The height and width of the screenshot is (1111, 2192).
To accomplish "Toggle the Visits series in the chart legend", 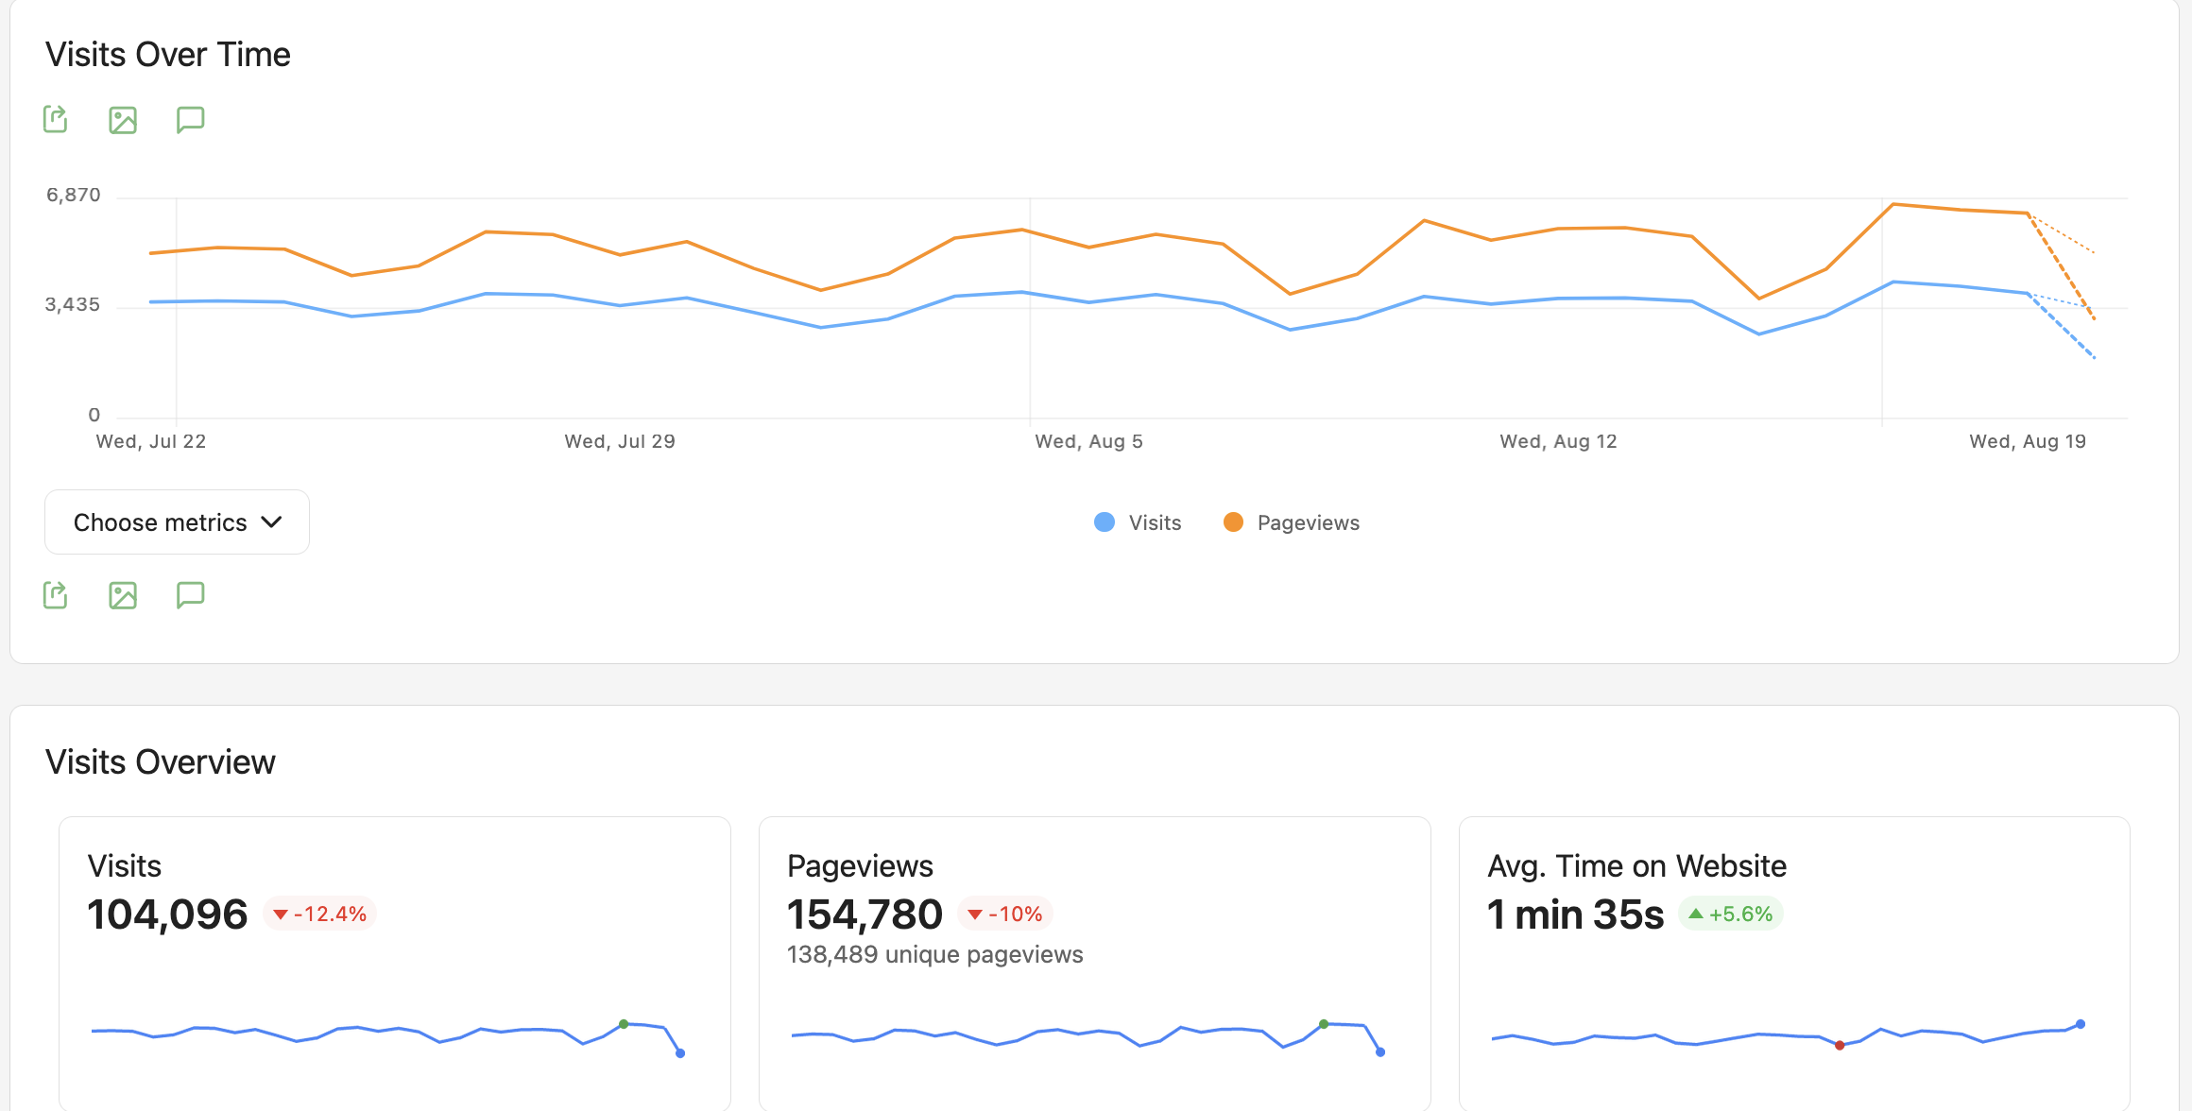I will (x=1138, y=522).
